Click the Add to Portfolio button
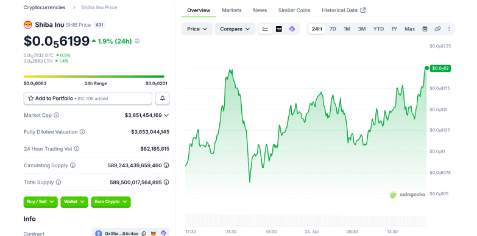The height and width of the screenshot is (236, 477). point(88,99)
